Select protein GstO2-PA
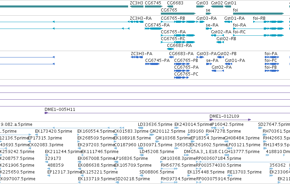The image size is (290, 184). tap(222, 67)
